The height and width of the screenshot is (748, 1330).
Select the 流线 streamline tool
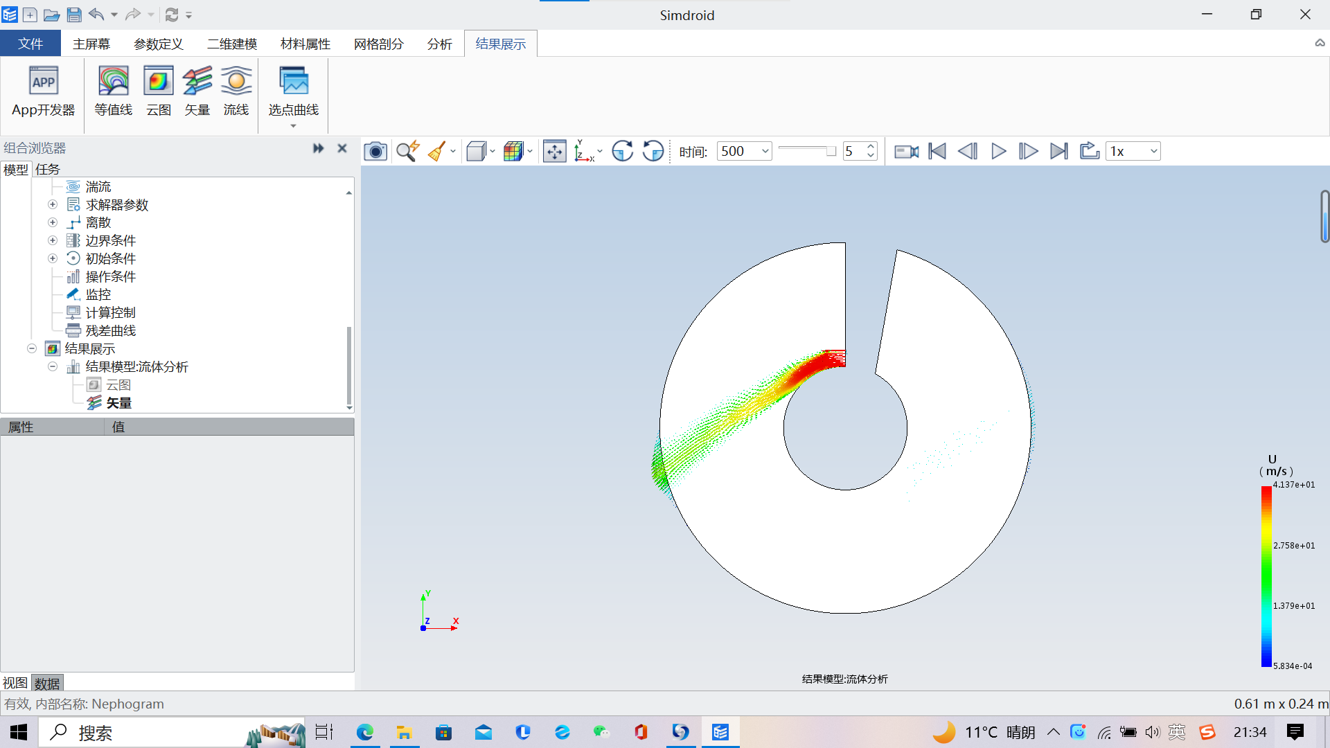236,92
